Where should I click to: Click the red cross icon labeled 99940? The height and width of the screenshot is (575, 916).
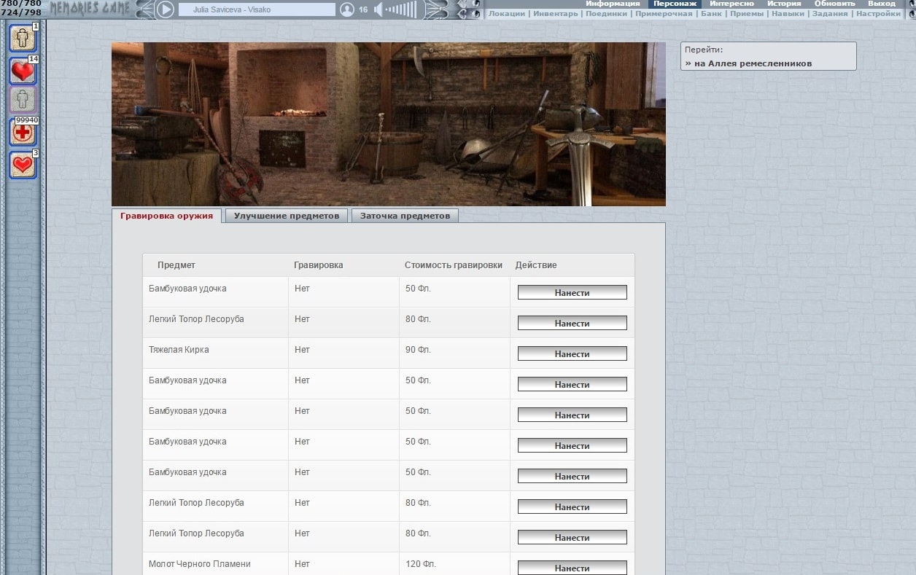click(x=22, y=133)
